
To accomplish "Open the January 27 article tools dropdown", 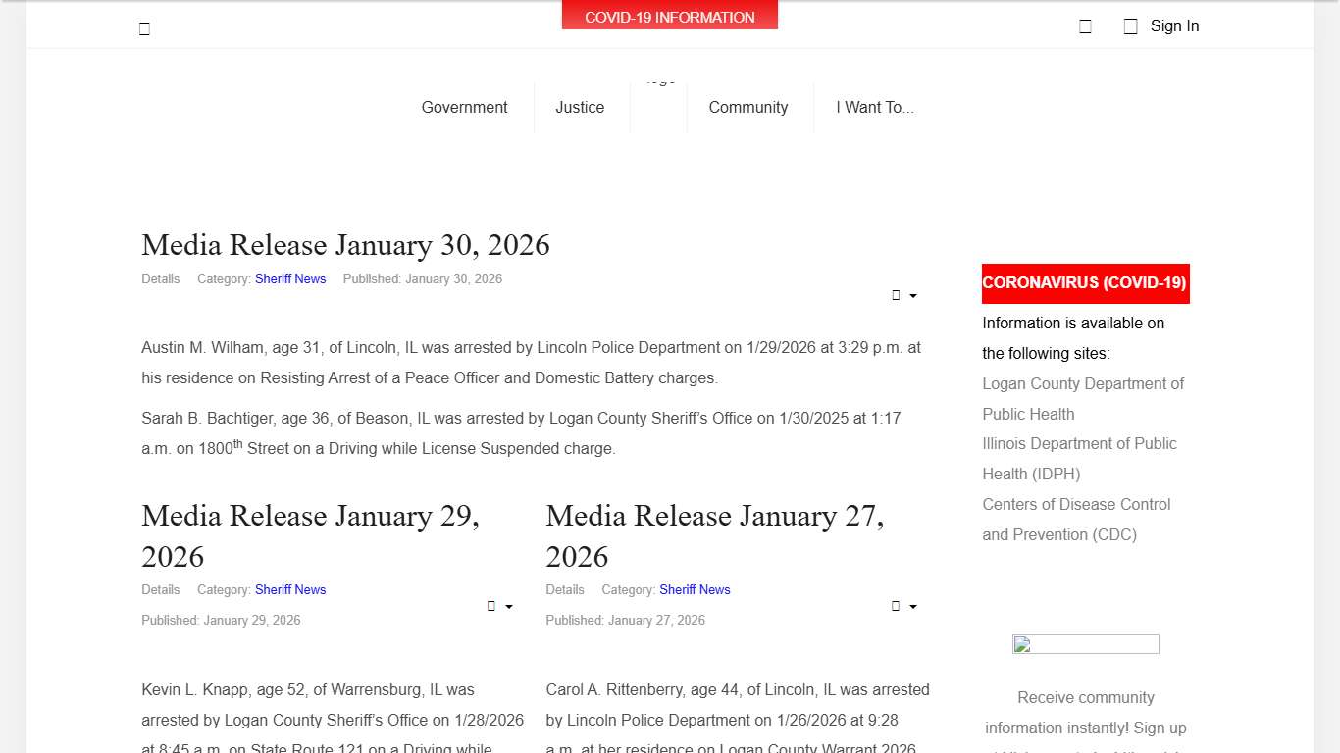I will coord(903,606).
